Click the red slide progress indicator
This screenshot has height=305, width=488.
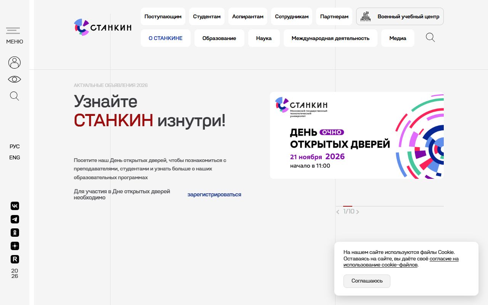(x=348, y=206)
